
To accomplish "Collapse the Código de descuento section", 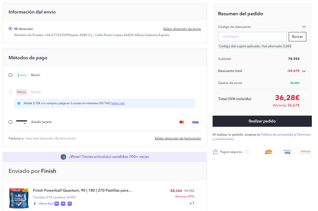I will tap(304, 27).
